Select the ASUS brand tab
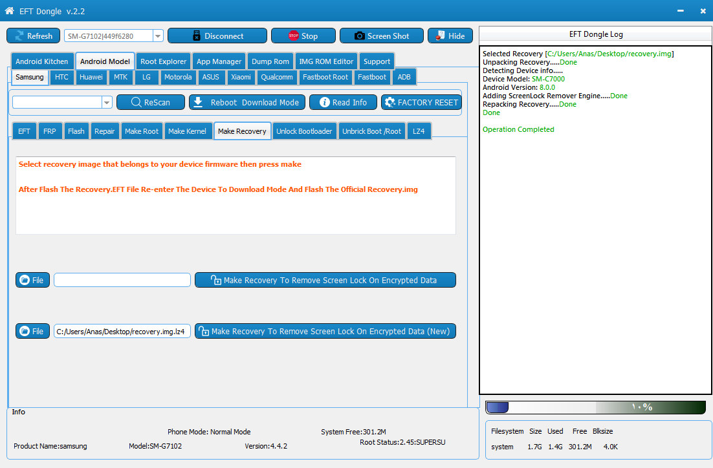 pyautogui.click(x=210, y=77)
